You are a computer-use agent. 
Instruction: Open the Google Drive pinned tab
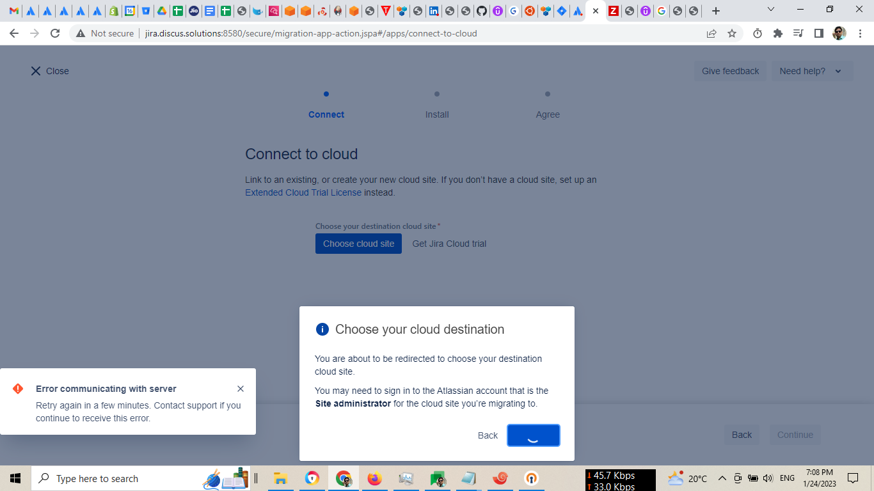point(163,11)
